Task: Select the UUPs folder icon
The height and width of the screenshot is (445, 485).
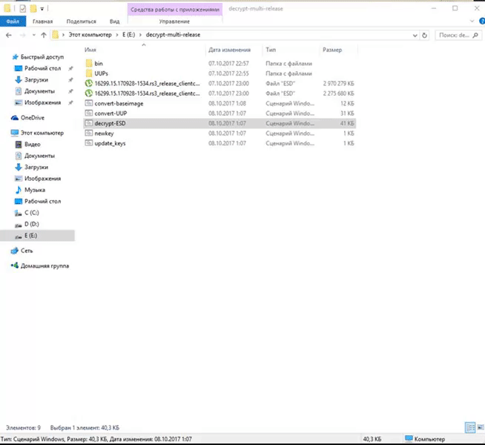Action: (89, 73)
